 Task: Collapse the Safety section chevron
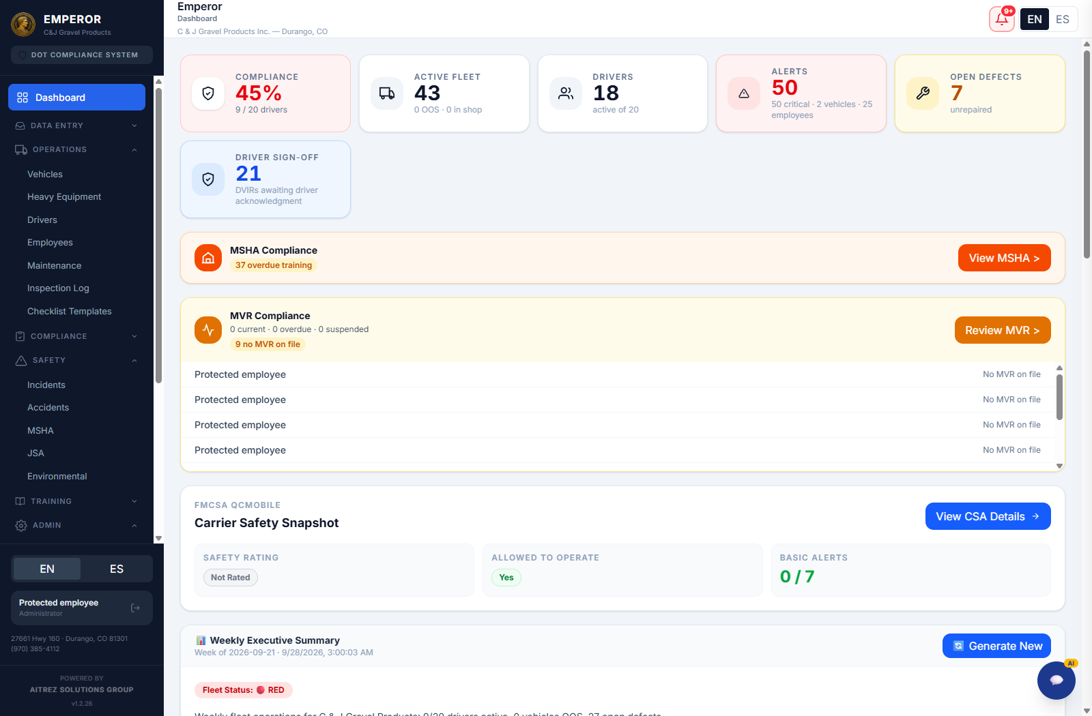[x=134, y=360]
